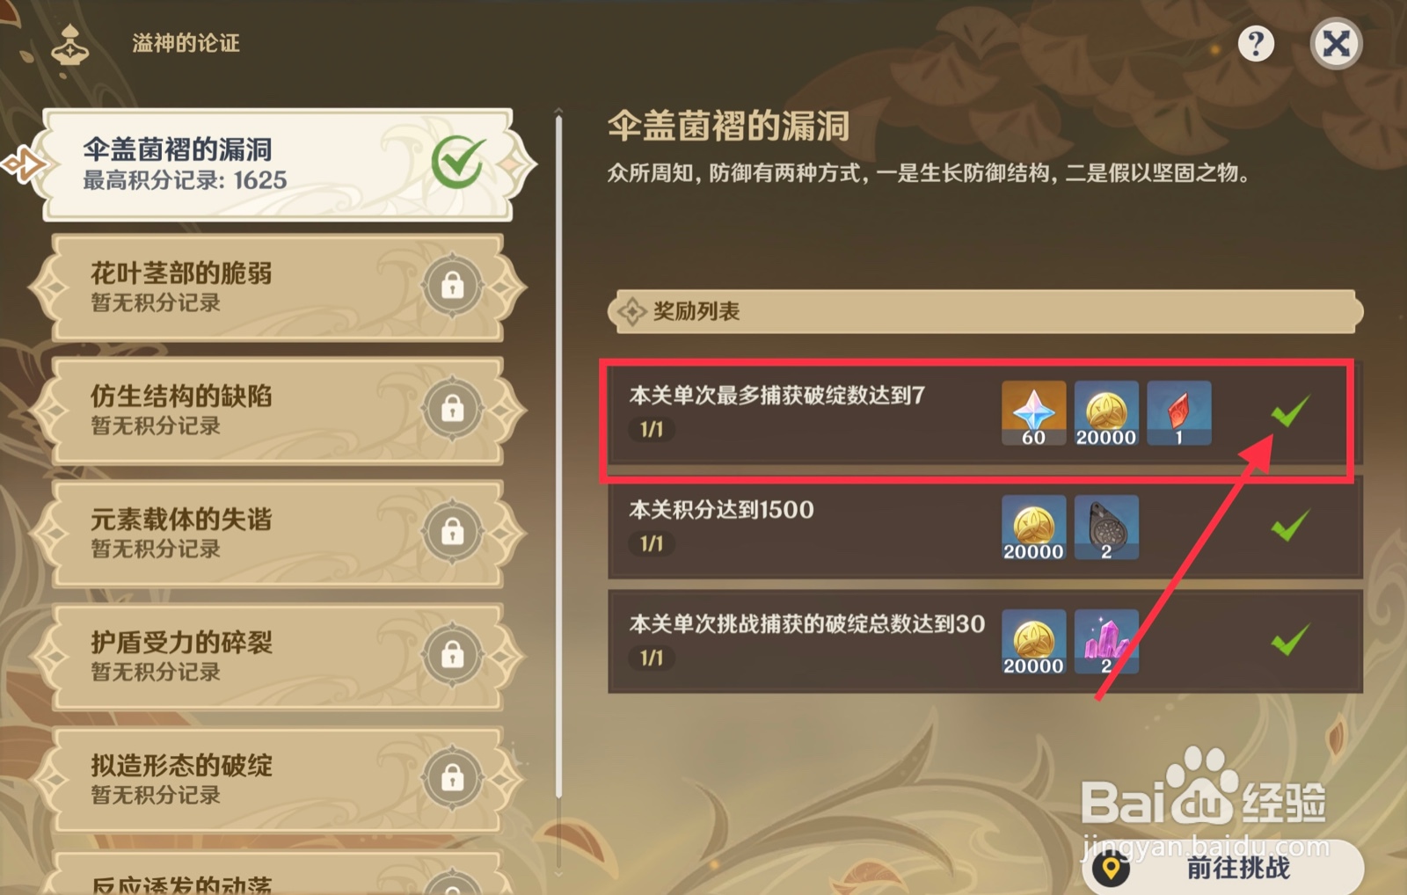Click the Primogem reward icon showing 60
This screenshot has width=1407, height=895.
tap(1033, 413)
